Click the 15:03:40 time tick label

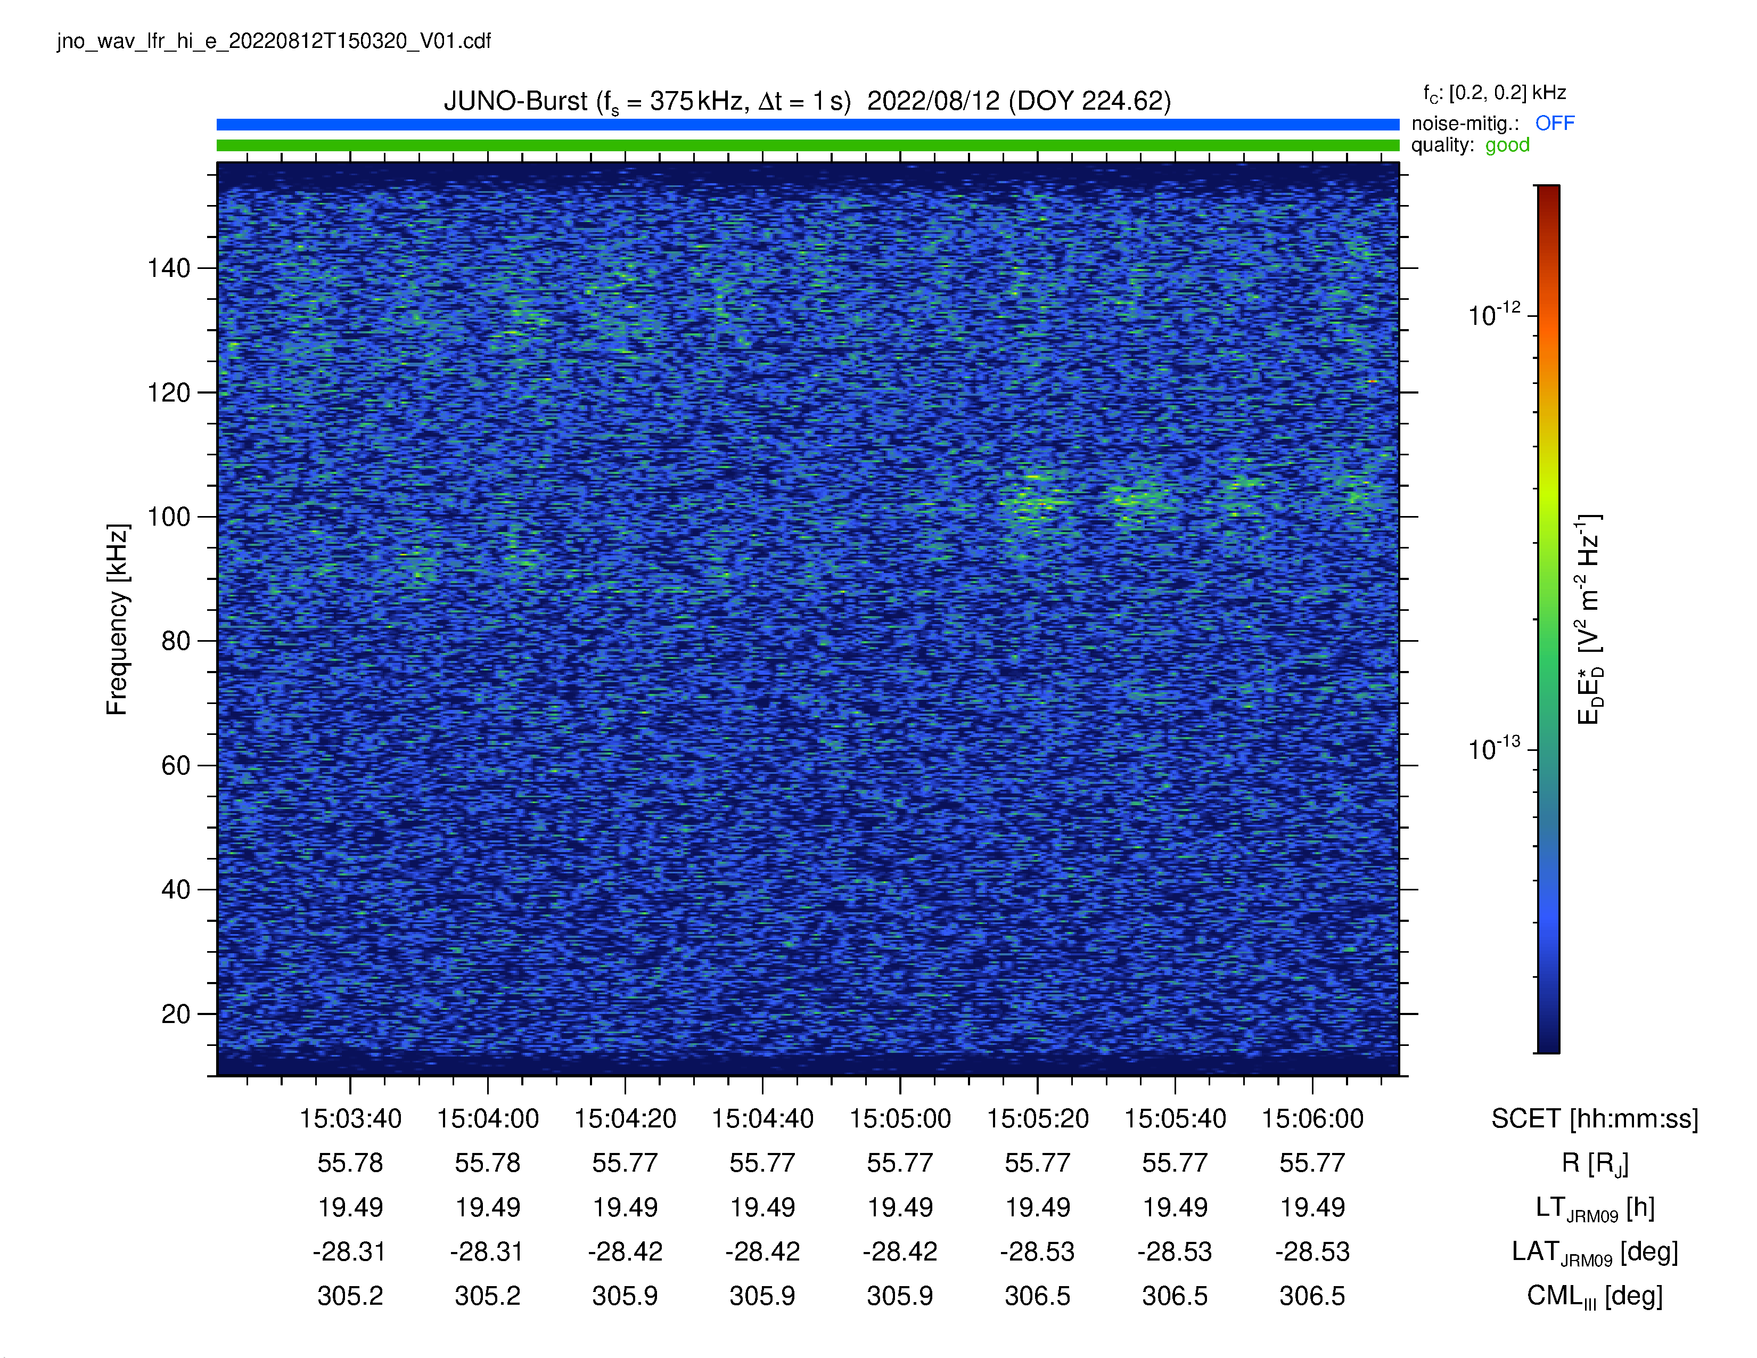[x=350, y=1118]
